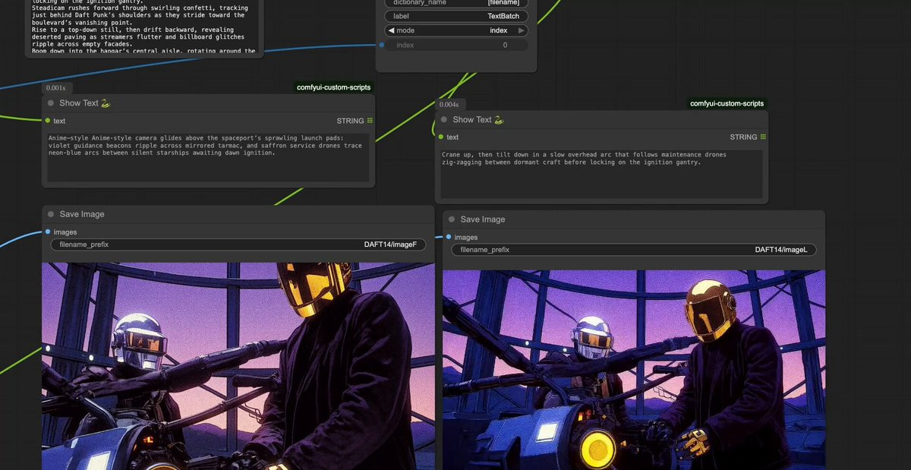Image resolution: width=911 pixels, height=470 pixels.
Task: Collapse the right Show Text node via its gray dot
Action: click(x=444, y=119)
